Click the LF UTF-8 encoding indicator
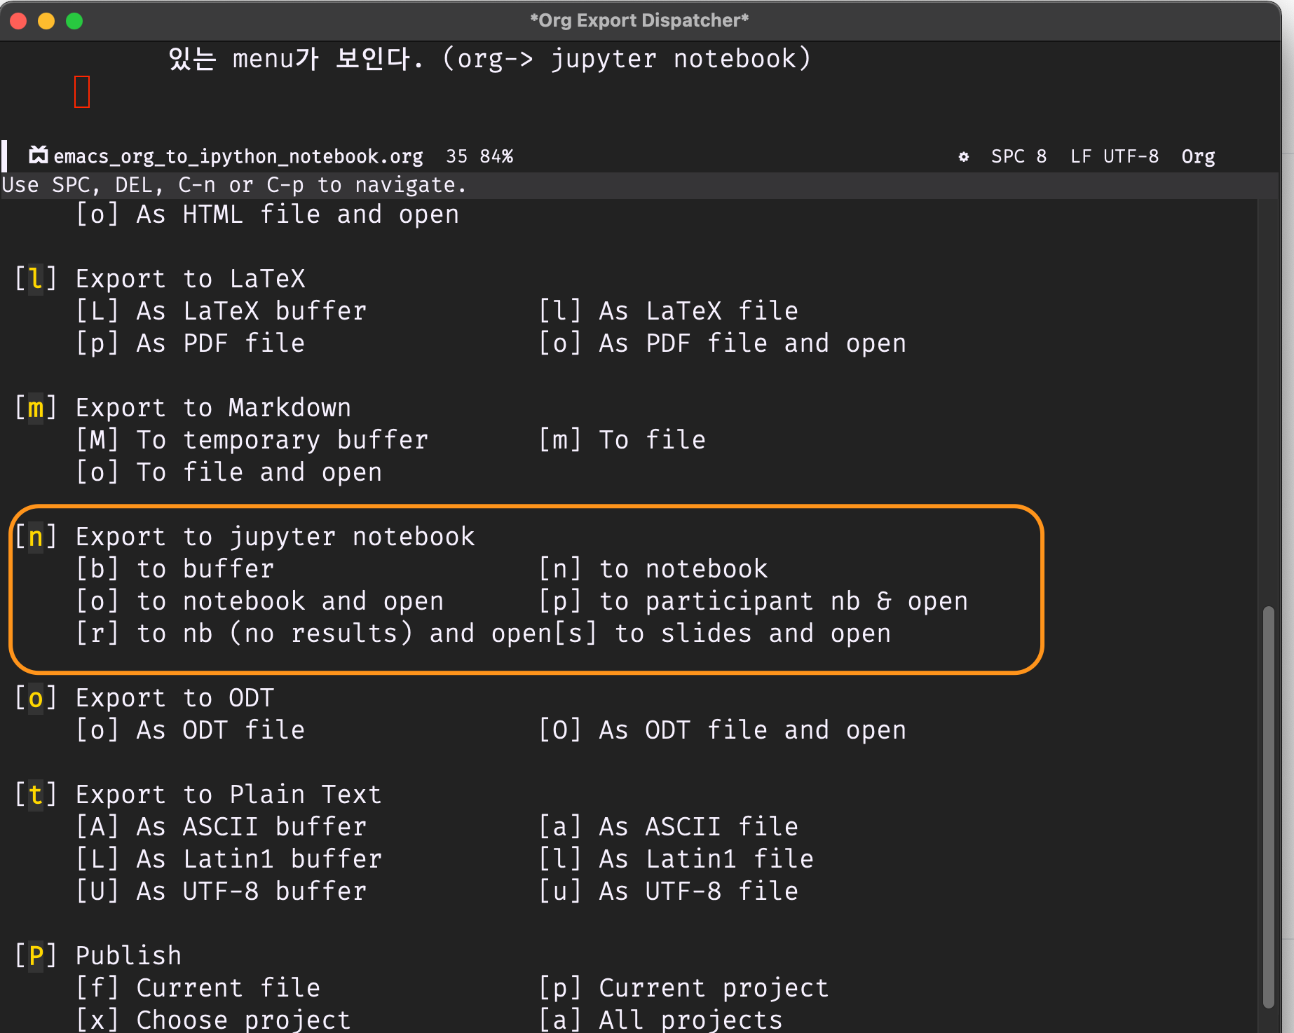1294x1033 pixels. coord(1114,156)
